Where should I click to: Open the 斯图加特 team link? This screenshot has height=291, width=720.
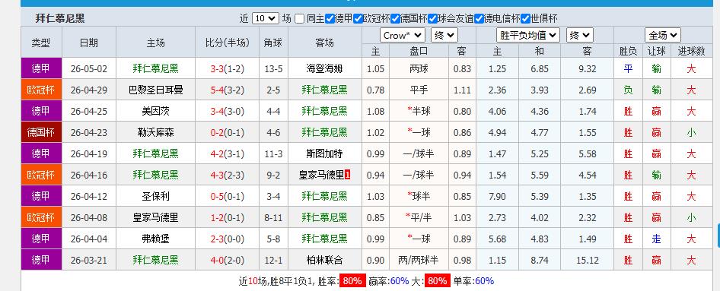(x=325, y=153)
